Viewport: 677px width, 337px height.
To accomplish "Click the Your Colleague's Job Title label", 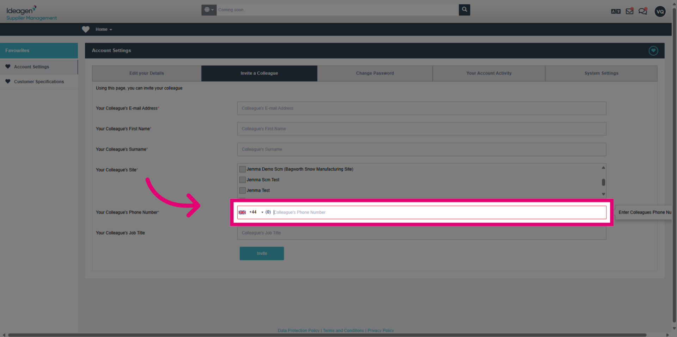I will (x=120, y=233).
